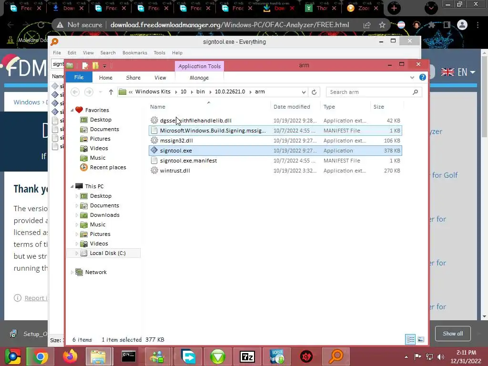Image resolution: width=488 pixels, height=366 pixels.
Task: Select Desktop under Favorites
Action: click(x=101, y=120)
